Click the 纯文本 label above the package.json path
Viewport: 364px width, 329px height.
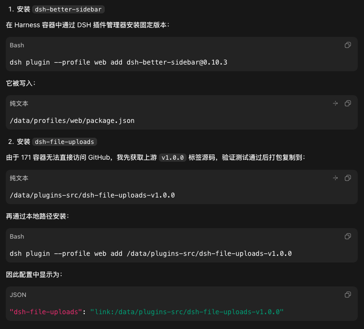[x=19, y=103]
